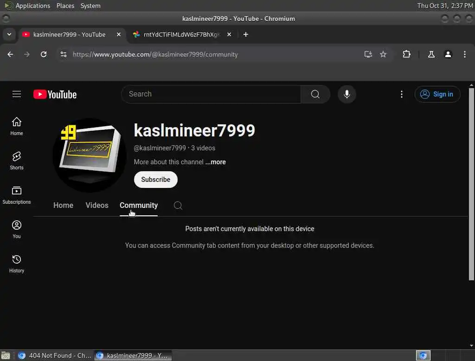Click the Subscribe button
The height and width of the screenshot is (361, 475).
coord(156,180)
